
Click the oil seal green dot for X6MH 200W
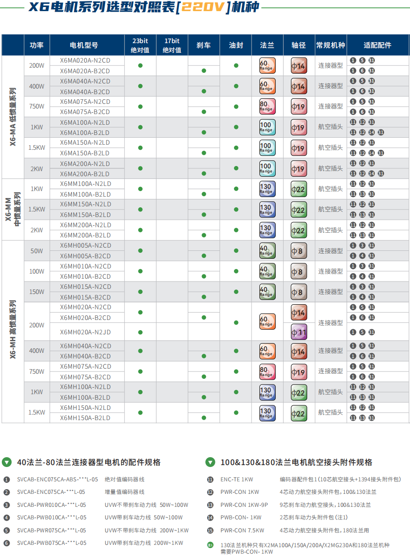coord(236,322)
